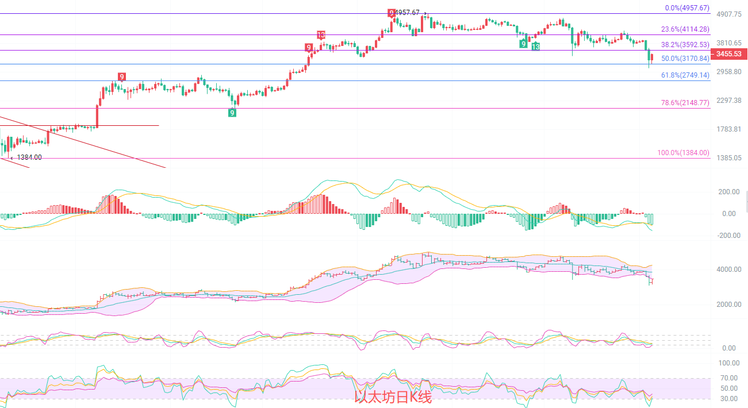Select the green 9 marker beside green 13
The image size is (748, 408).
click(x=523, y=44)
